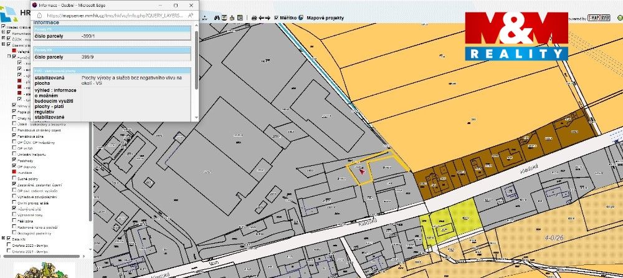Disable the Podchody layer checkbox
The height and width of the screenshot is (278, 623).
click(14, 160)
